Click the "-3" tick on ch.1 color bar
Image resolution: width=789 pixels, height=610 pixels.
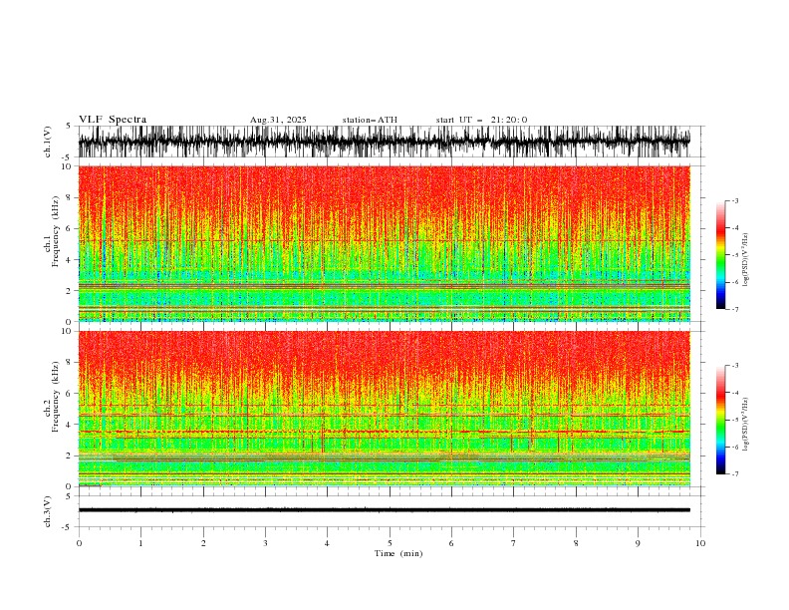click(x=734, y=200)
